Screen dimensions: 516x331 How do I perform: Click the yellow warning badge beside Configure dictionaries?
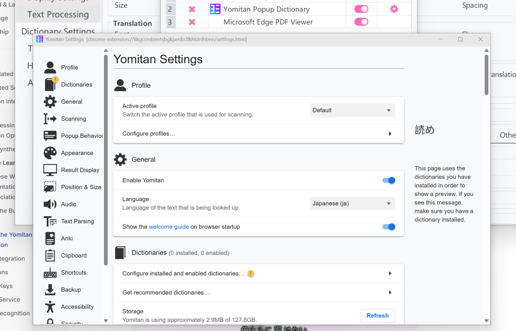tap(250, 273)
